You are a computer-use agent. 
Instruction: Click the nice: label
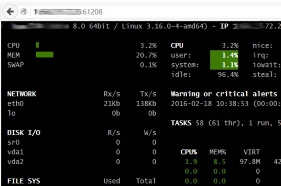263,46
